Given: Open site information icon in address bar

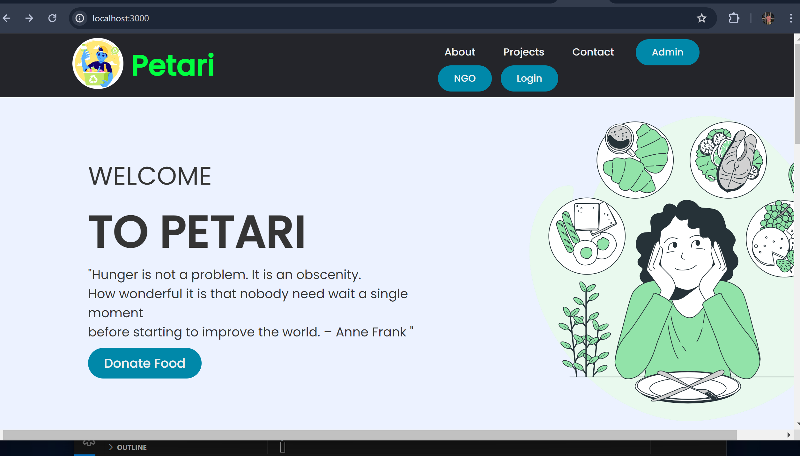Looking at the screenshot, I should [80, 18].
